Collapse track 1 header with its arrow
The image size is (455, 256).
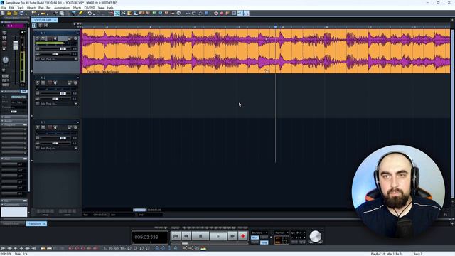coord(77,33)
